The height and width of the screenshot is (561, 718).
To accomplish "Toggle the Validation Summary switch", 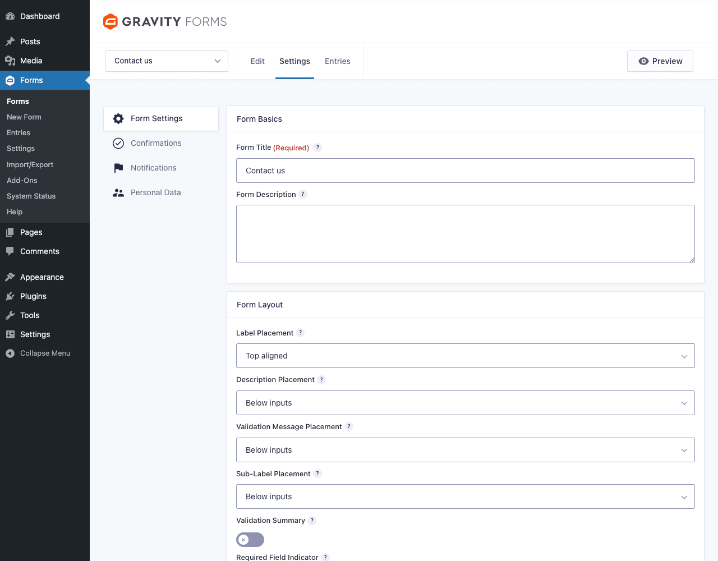I will click(x=250, y=540).
